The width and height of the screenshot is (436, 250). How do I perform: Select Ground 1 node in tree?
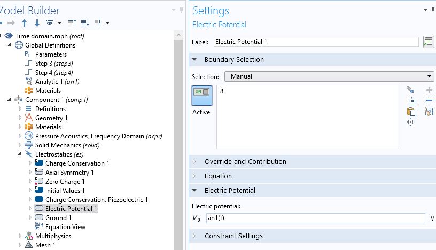pos(58,218)
